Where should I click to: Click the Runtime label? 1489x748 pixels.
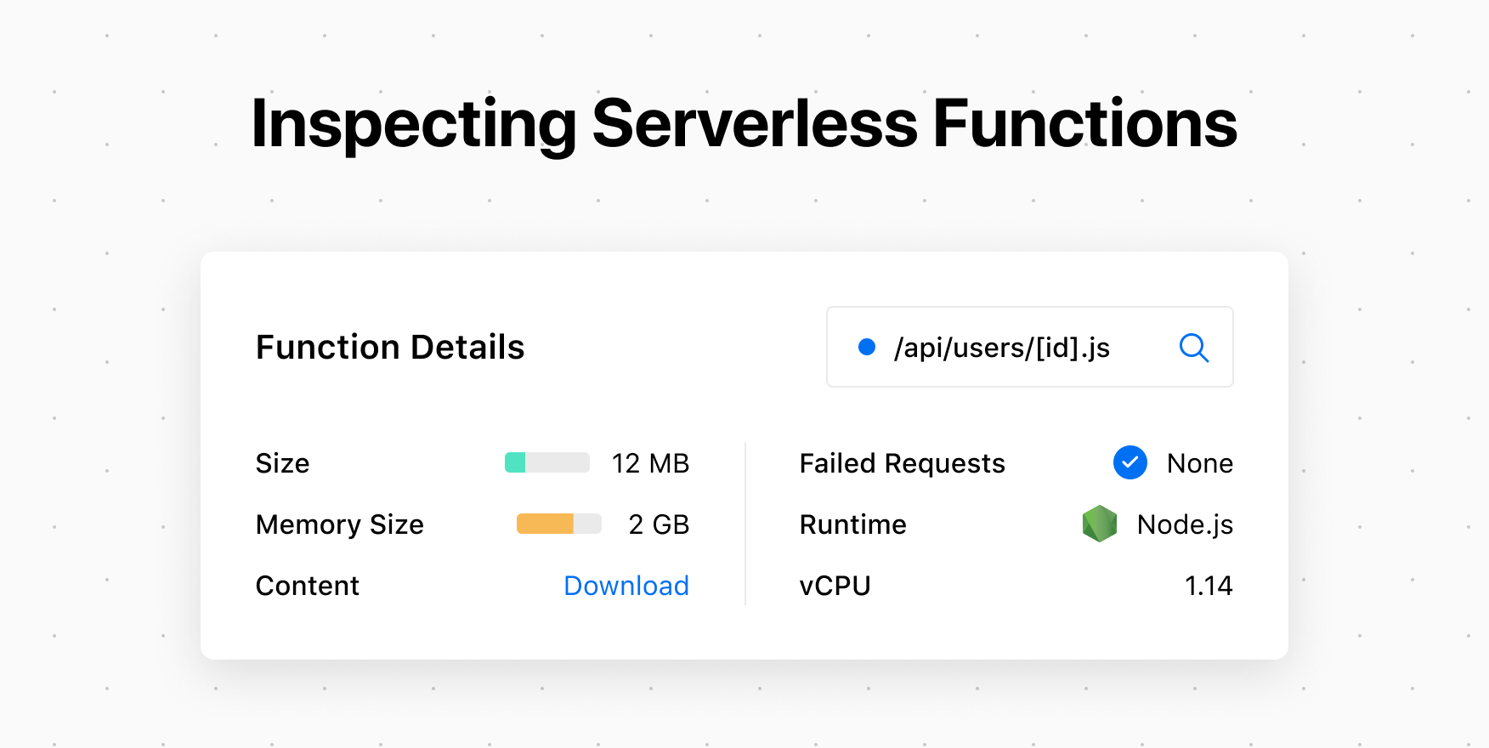[852, 524]
